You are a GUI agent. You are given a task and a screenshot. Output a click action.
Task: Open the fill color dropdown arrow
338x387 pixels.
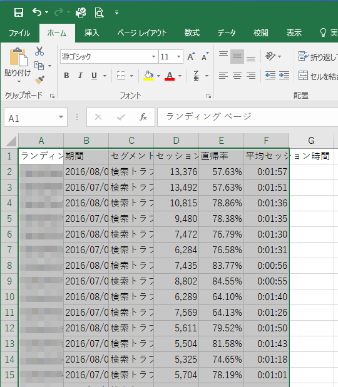coord(158,76)
